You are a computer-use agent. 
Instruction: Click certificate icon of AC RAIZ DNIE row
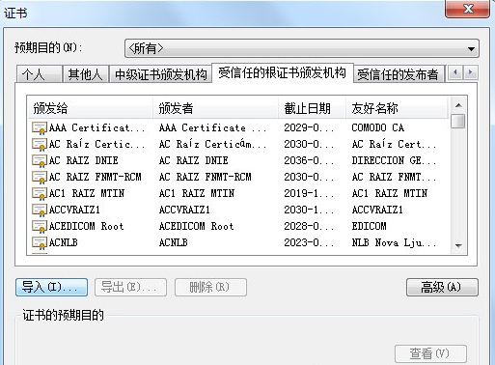click(x=40, y=161)
